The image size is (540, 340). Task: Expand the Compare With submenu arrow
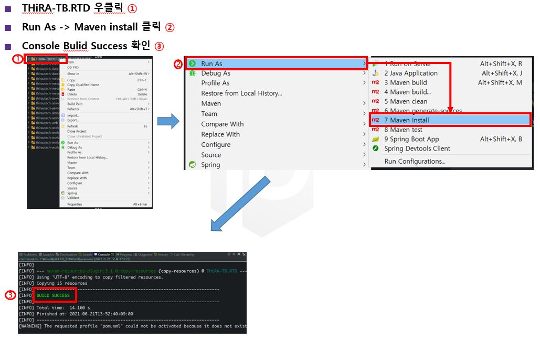click(364, 124)
